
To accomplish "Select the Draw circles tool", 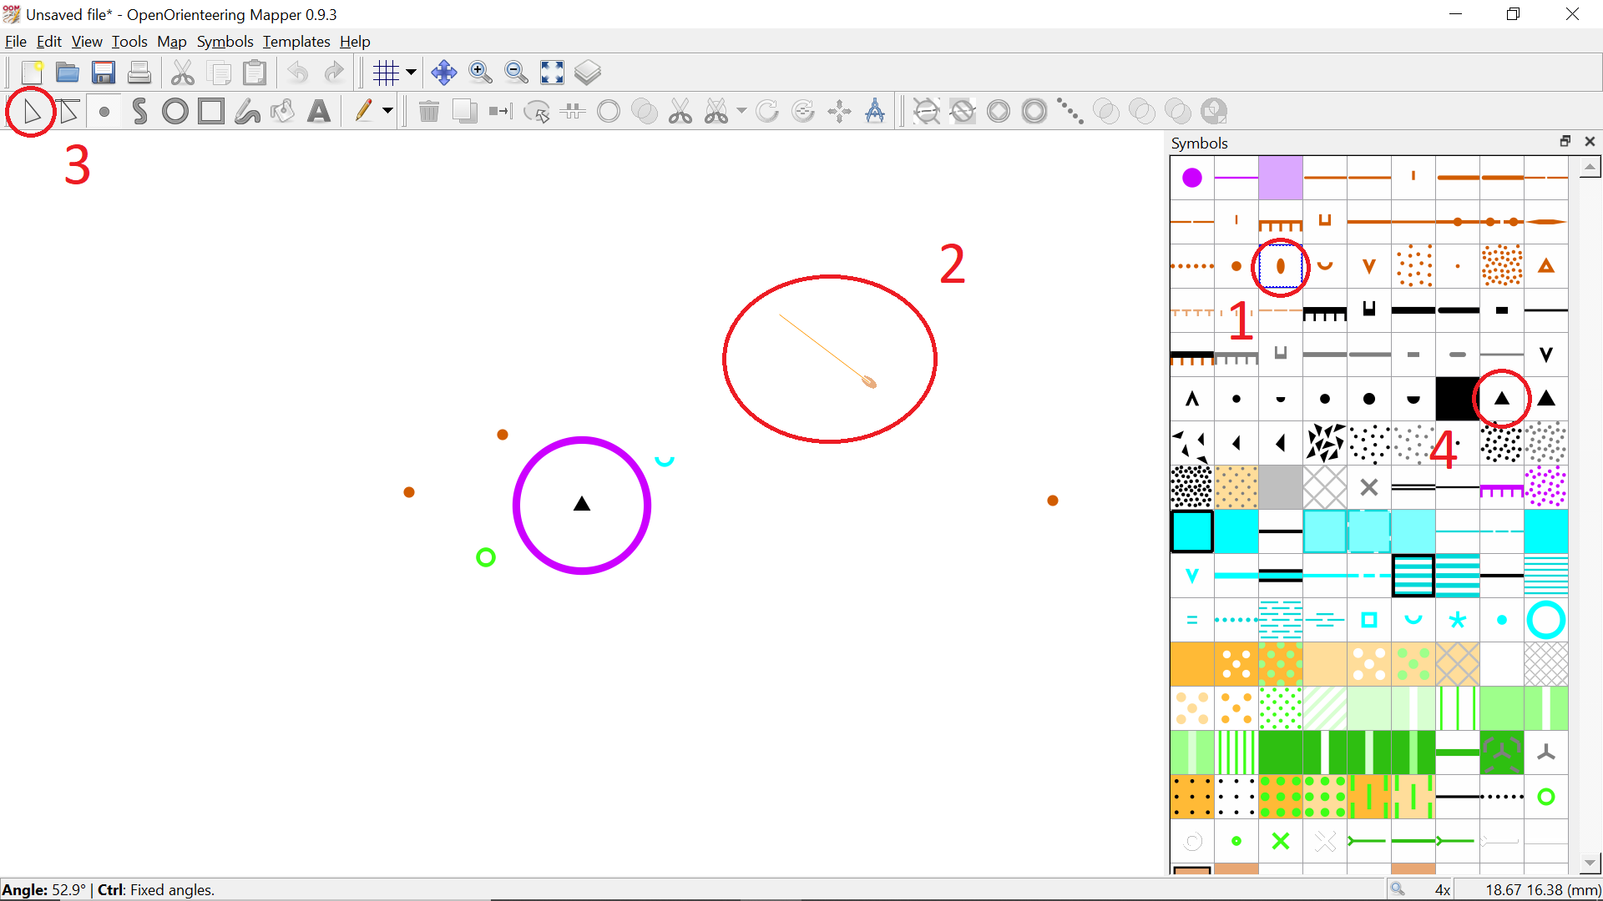I will 175,111.
